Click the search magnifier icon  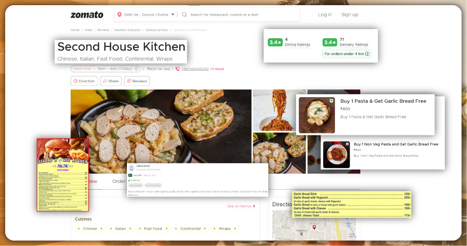coord(184,14)
